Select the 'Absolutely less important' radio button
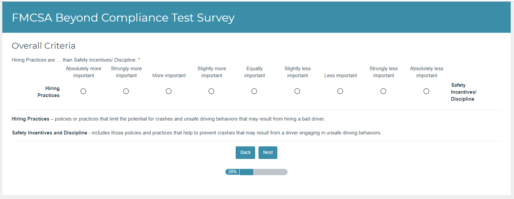This screenshot has width=514, height=199. [x=426, y=91]
